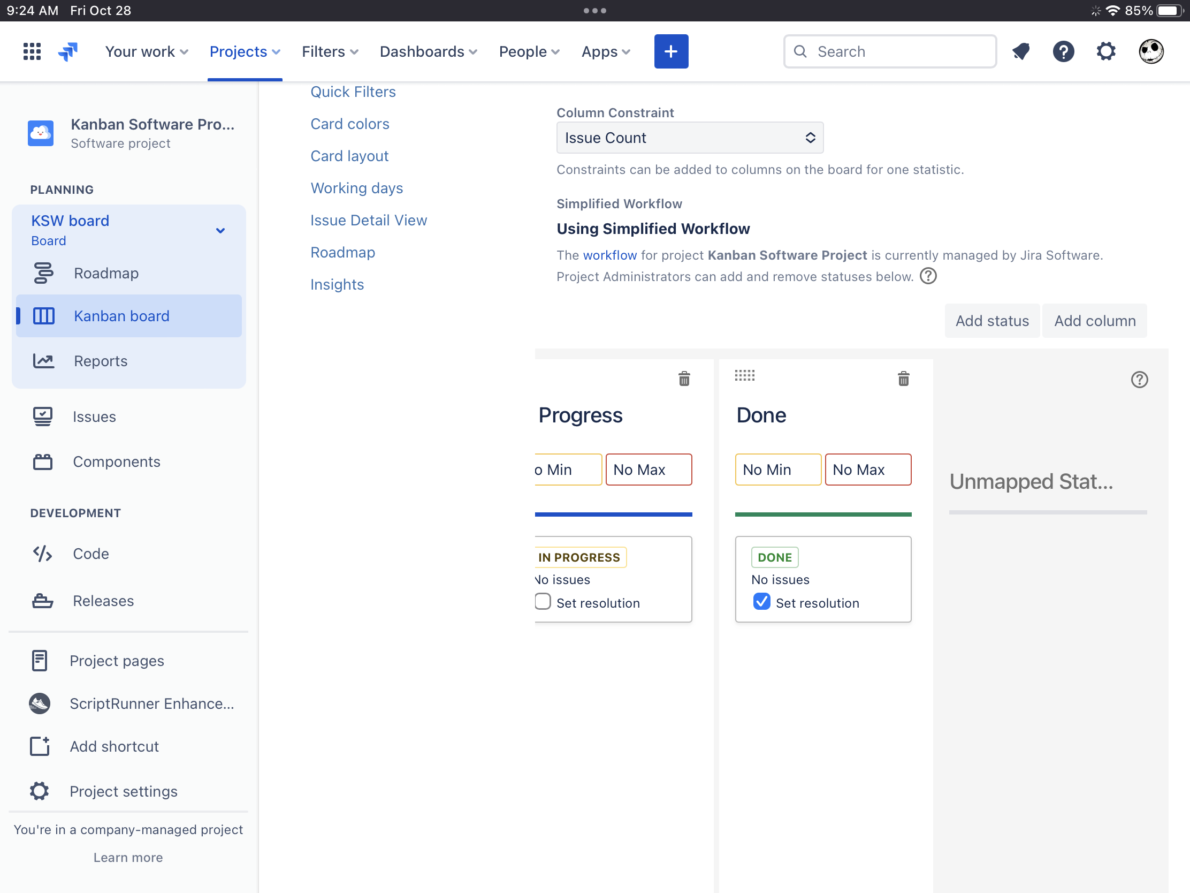Open the Issues list from the sidebar
This screenshot has height=893, width=1190.
(94, 416)
